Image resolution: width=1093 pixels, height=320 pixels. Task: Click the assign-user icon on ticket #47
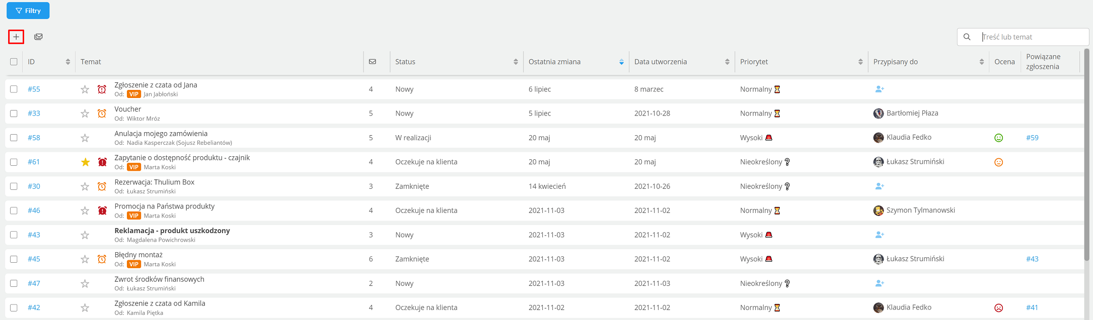[880, 283]
